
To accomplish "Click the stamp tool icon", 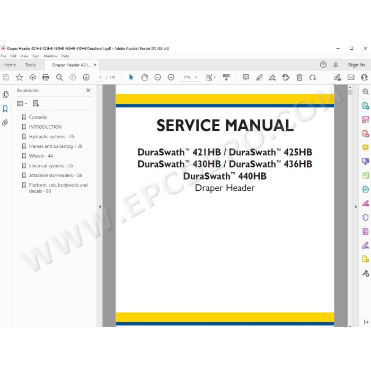I will pyautogui.click(x=286, y=77).
